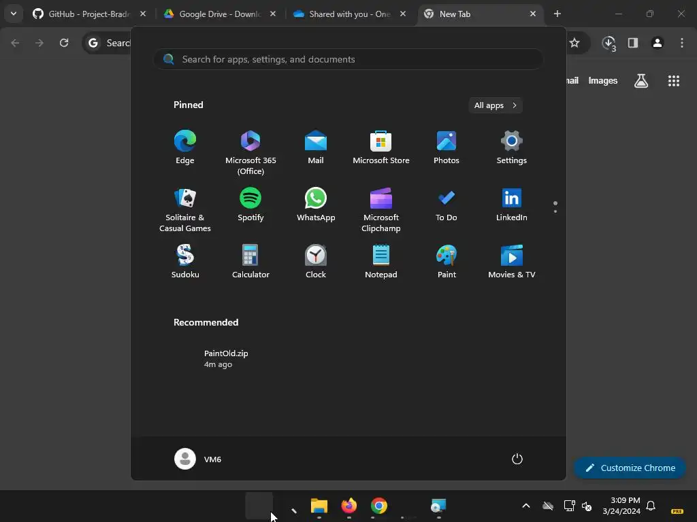This screenshot has width=697, height=522.
Task: Open the Google apps grid
Action: pos(673,81)
